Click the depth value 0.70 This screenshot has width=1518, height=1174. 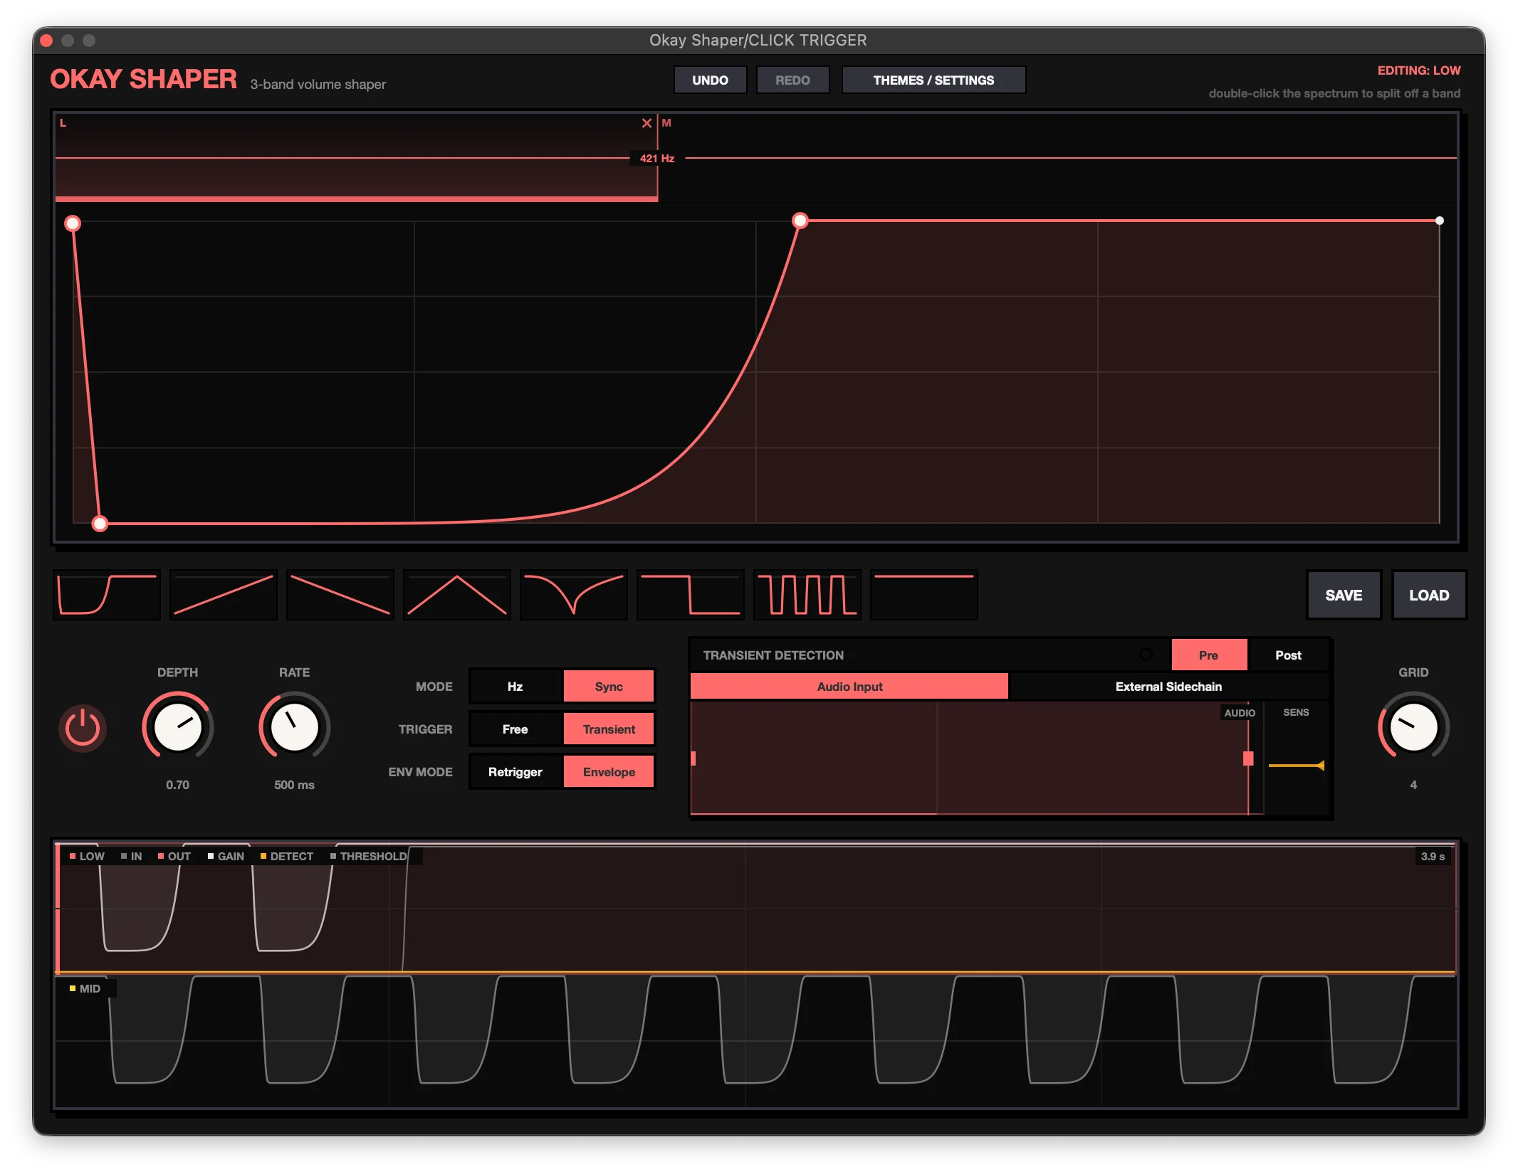(x=178, y=785)
